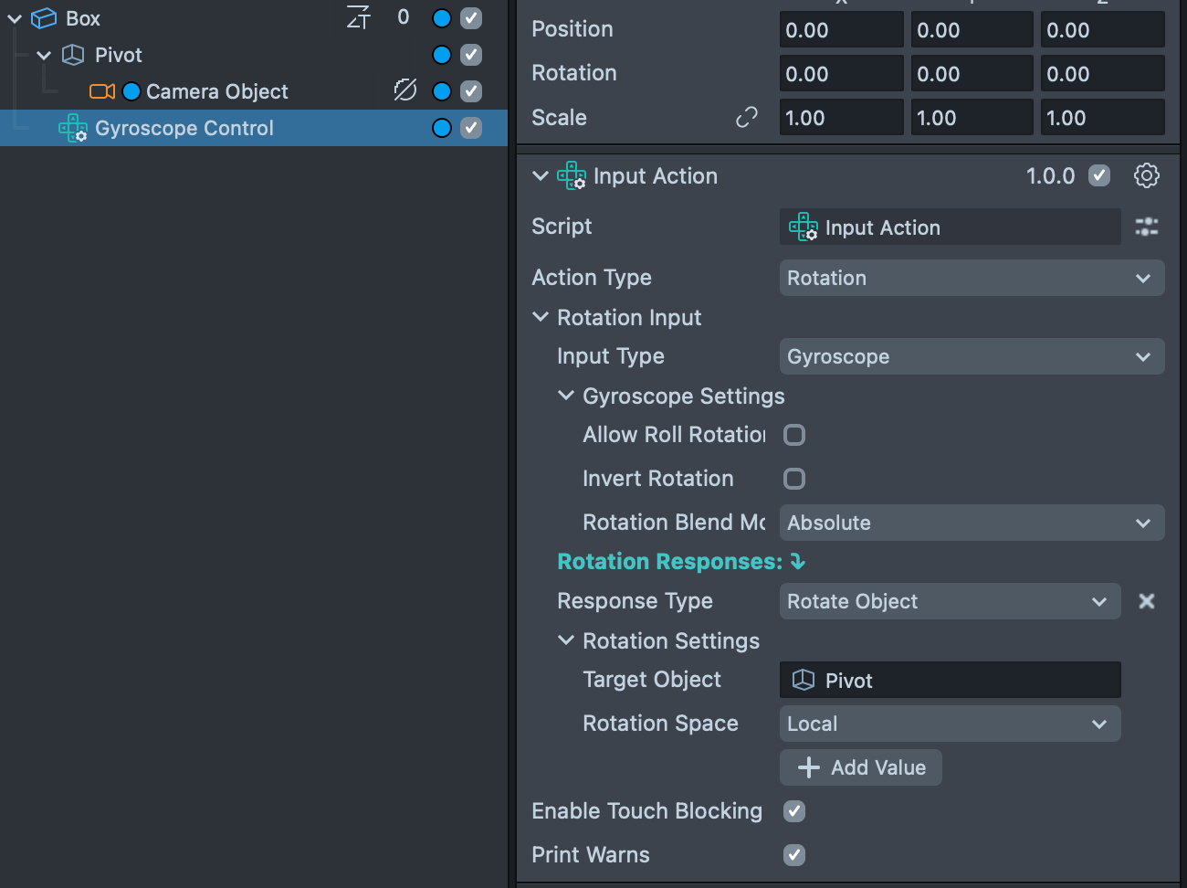This screenshot has height=888, width=1187.
Task: Click the Input Action component settings gear
Action: pos(1146,175)
